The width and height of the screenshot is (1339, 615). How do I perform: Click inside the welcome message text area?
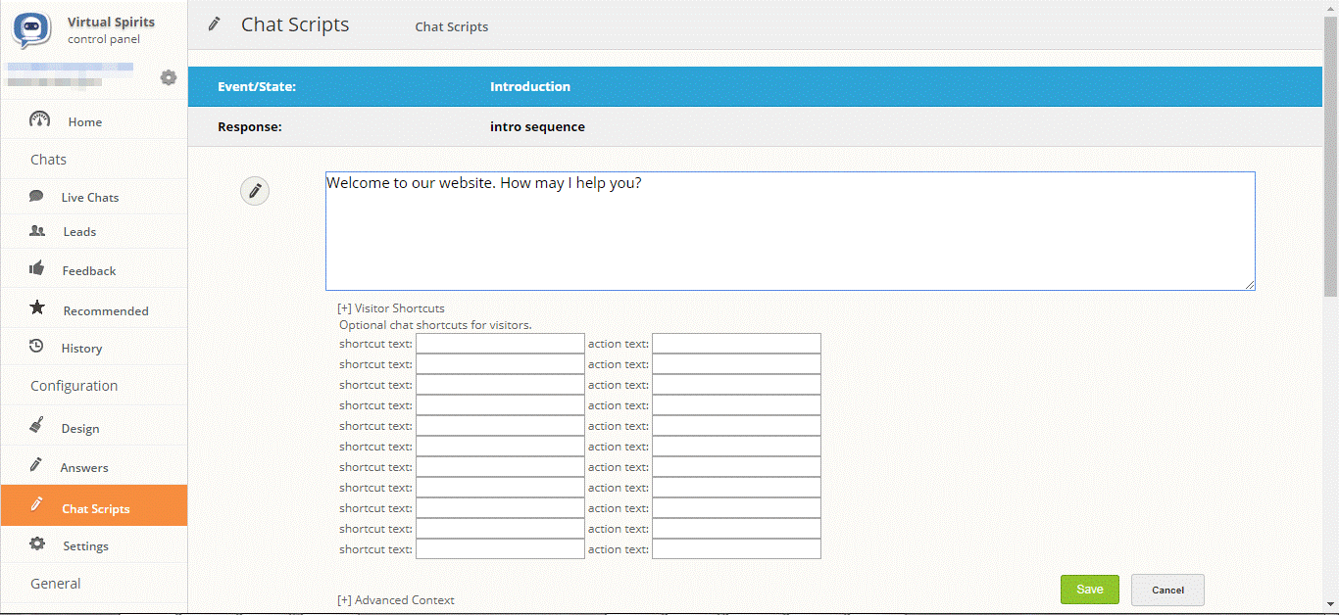tap(789, 230)
